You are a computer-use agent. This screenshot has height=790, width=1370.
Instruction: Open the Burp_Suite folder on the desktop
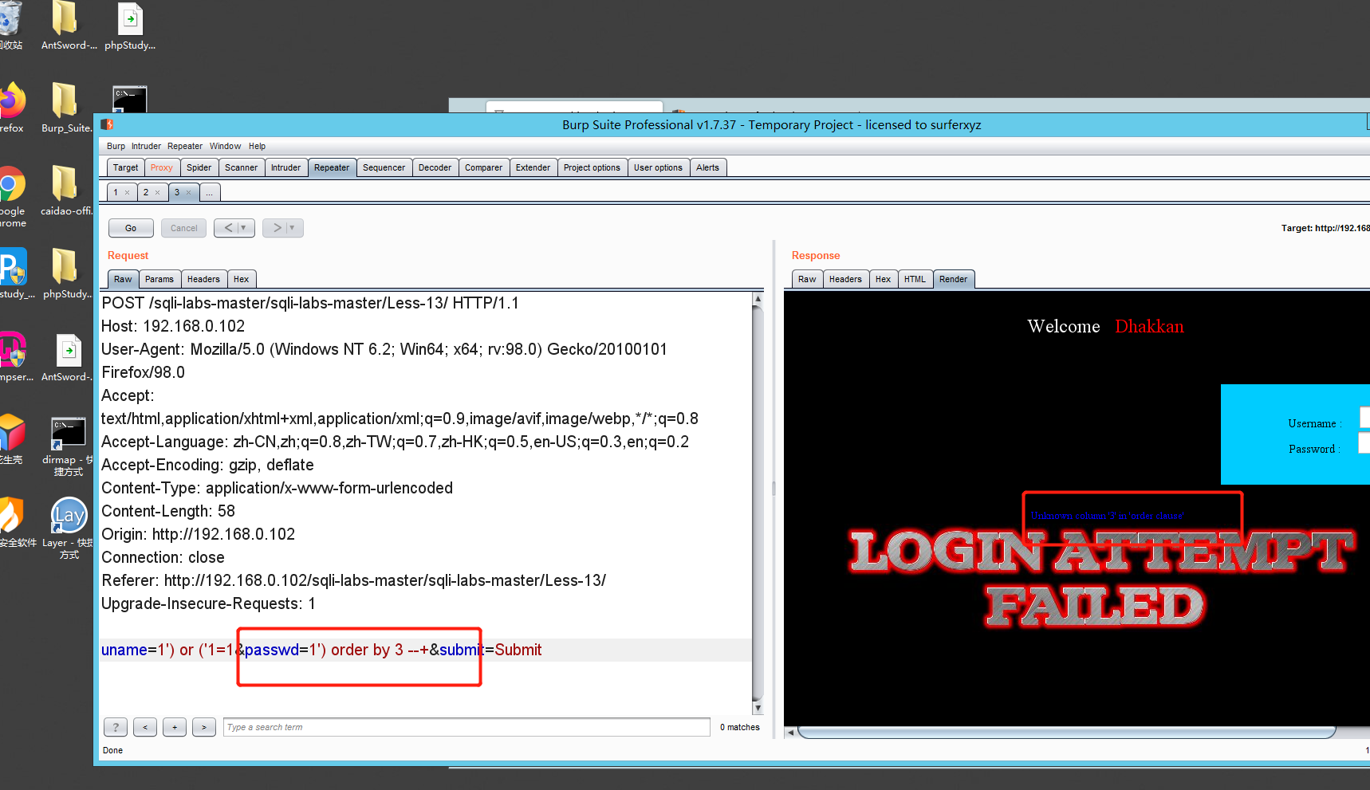(66, 108)
